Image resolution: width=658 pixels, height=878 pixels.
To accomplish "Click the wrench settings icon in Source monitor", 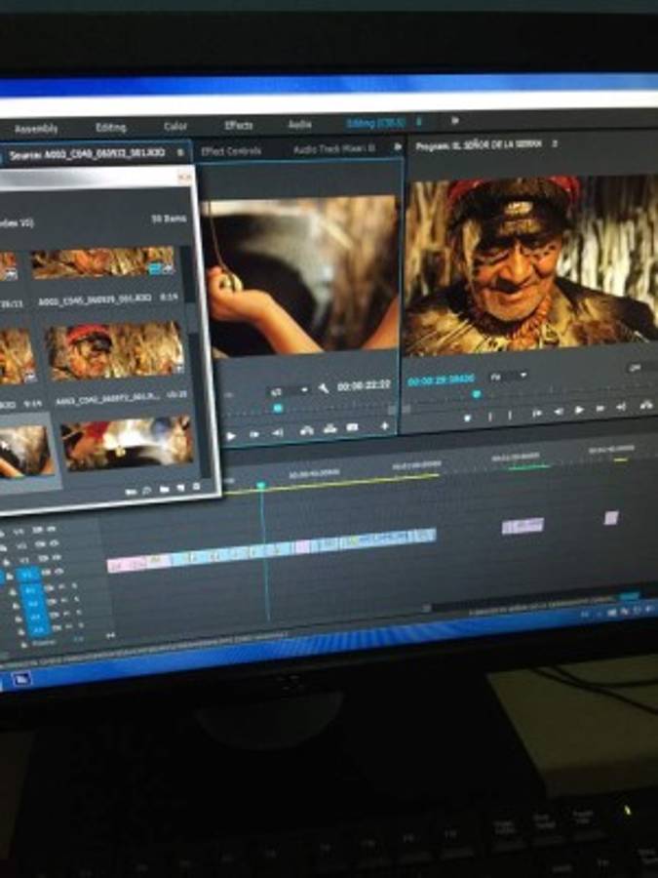I will [x=324, y=387].
